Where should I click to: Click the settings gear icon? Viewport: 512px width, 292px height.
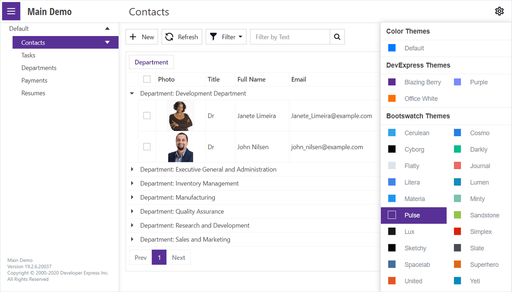coord(499,11)
